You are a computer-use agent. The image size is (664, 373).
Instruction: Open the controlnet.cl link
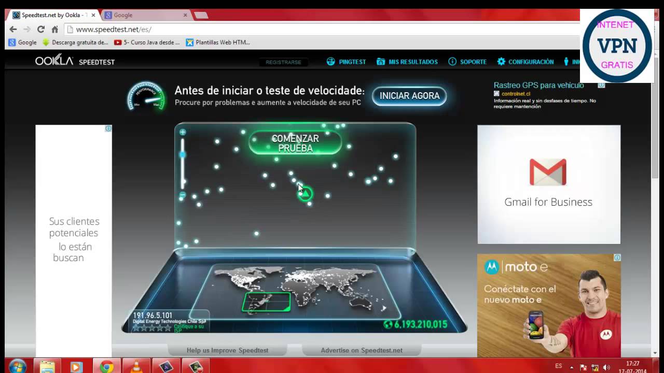point(516,94)
